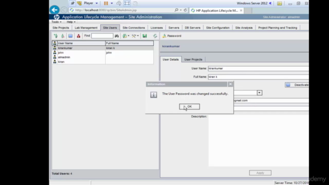Select user john in the list
329x185 pixels.
[x=103, y=52]
